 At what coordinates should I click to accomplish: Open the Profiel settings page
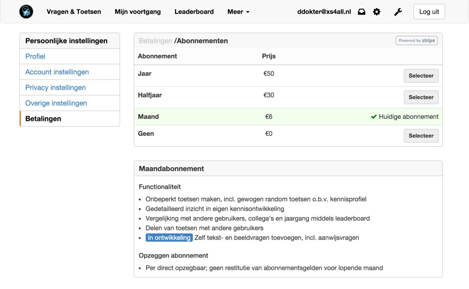click(35, 56)
